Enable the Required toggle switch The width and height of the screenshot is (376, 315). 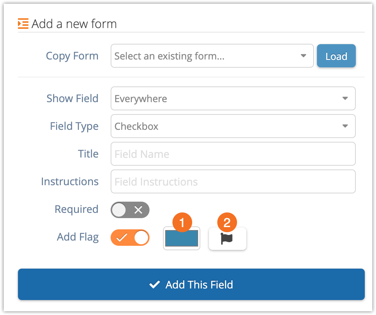[x=130, y=210]
